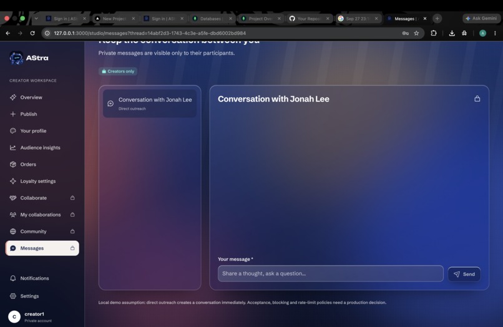Screen dimensions: 503x327
Task: Click the AStra logo icon
Action: click(16, 58)
